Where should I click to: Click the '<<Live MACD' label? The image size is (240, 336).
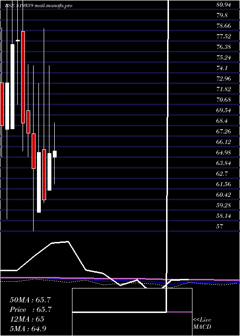[202, 323]
